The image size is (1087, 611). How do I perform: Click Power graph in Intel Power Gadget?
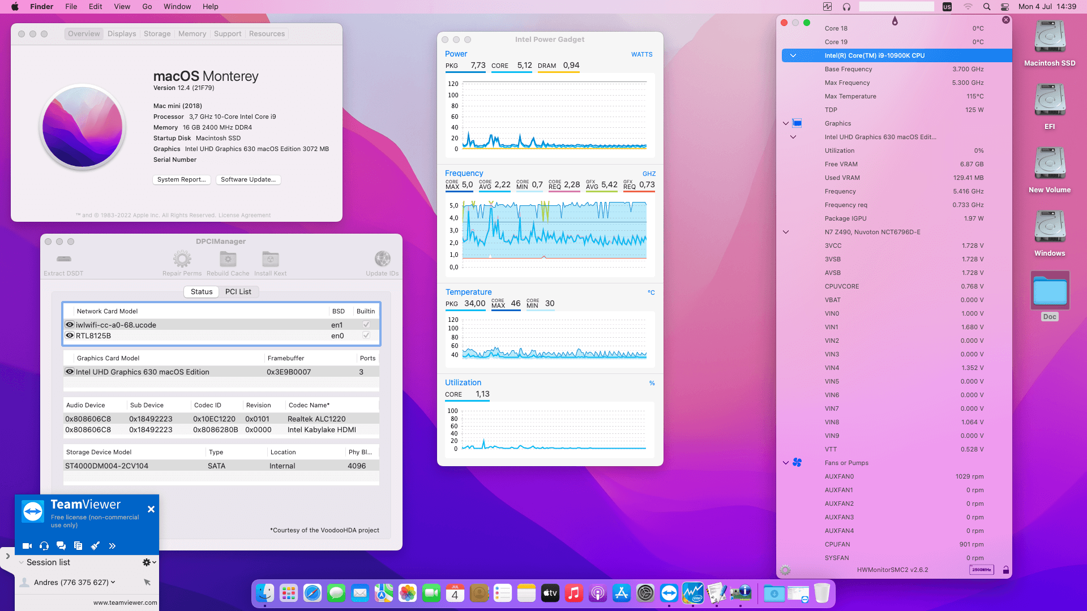[x=550, y=116]
